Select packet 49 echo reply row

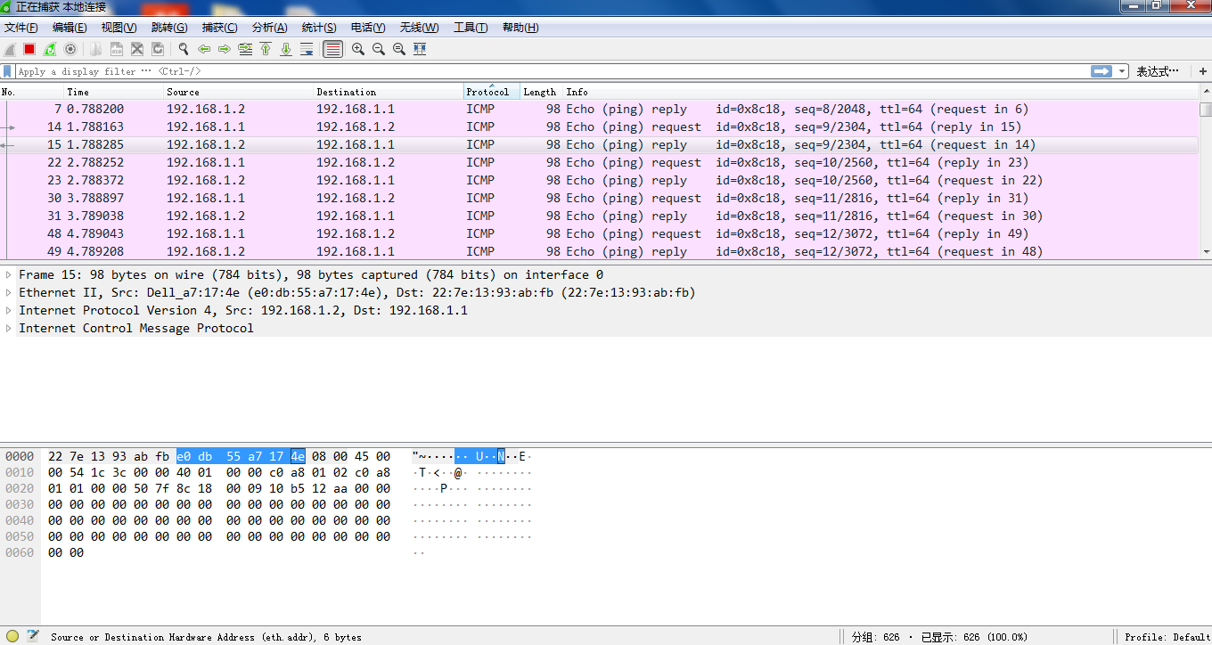click(x=599, y=251)
